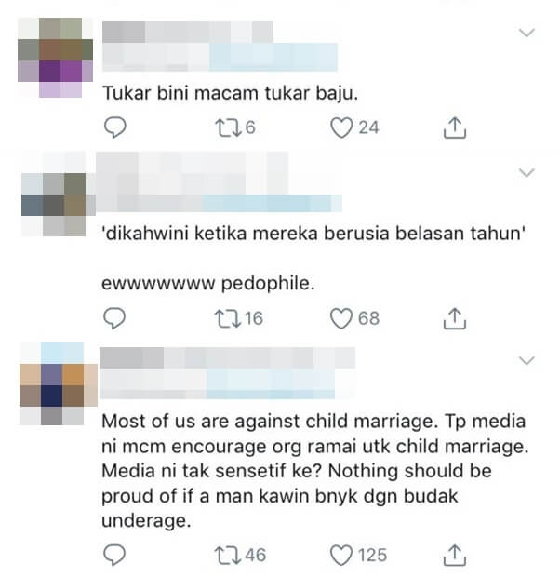This screenshot has width=560, height=577.
Task: Share the 'ewwwwwww pedophile' tweet
Action: [455, 318]
